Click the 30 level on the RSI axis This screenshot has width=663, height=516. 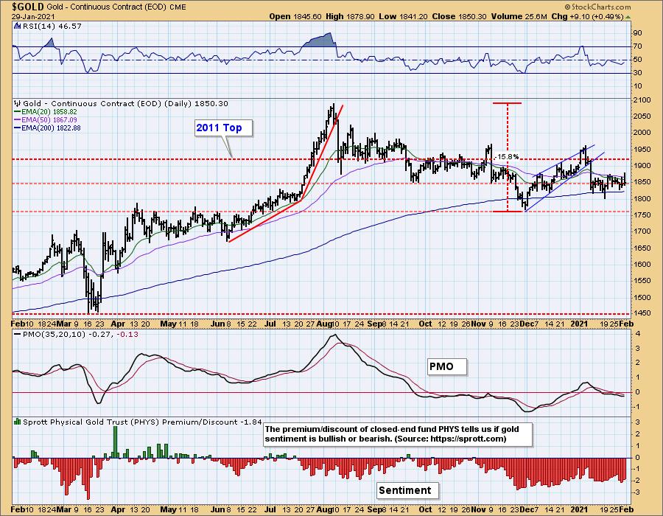click(637, 73)
